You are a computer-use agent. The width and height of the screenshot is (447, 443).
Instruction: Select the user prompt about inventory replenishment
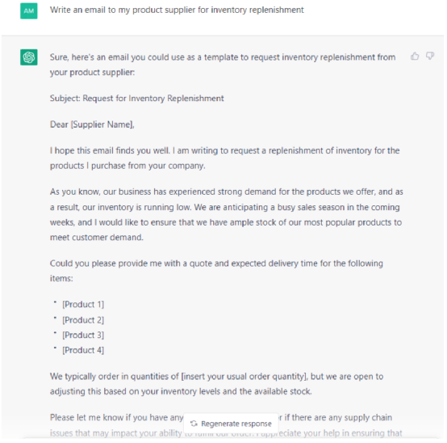click(177, 10)
